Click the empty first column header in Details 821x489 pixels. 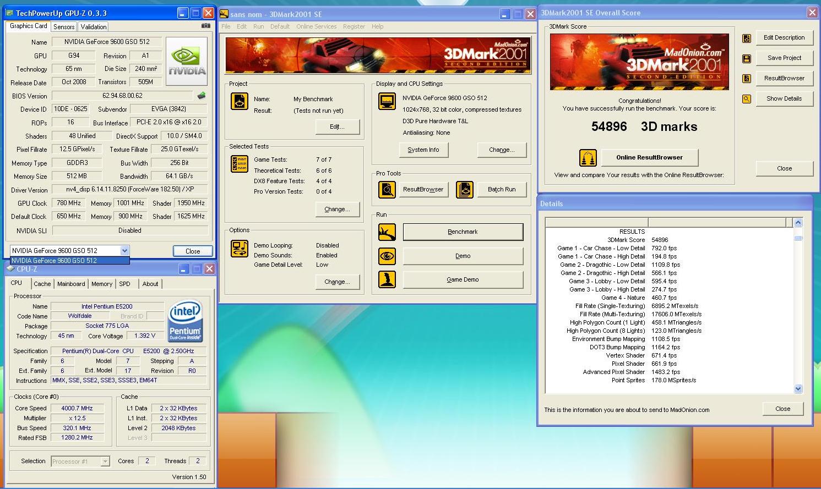click(x=597, y=222)
